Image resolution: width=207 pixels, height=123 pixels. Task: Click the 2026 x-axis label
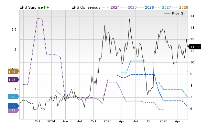tap(163, 121)
